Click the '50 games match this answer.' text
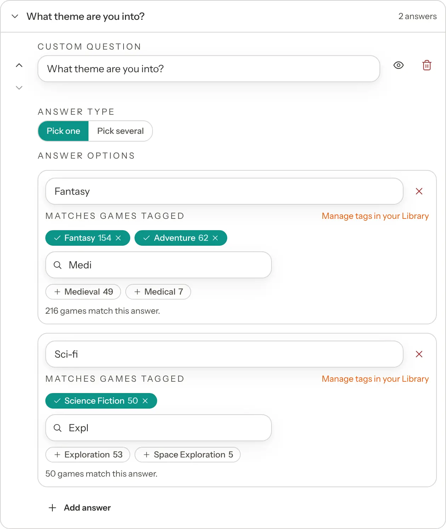 point(102,474)
